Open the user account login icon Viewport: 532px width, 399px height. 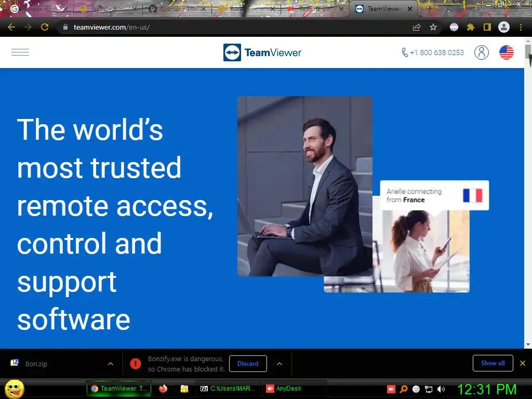click(482, 52)
